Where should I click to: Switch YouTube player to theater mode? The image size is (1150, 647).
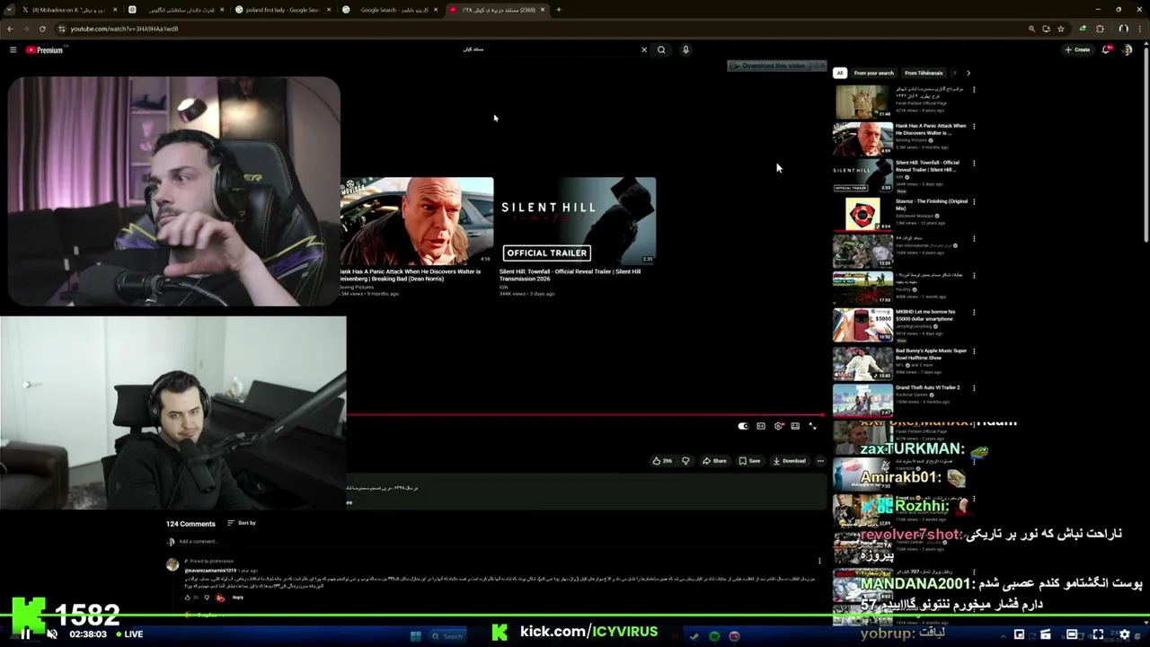795,426
